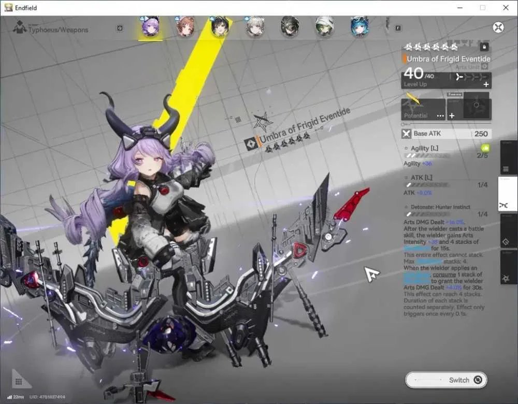Click the UID text in the status corner

pyautogui.click(x=47, y=397)
